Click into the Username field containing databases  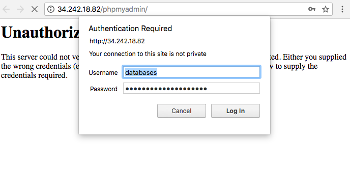[191, 72]
